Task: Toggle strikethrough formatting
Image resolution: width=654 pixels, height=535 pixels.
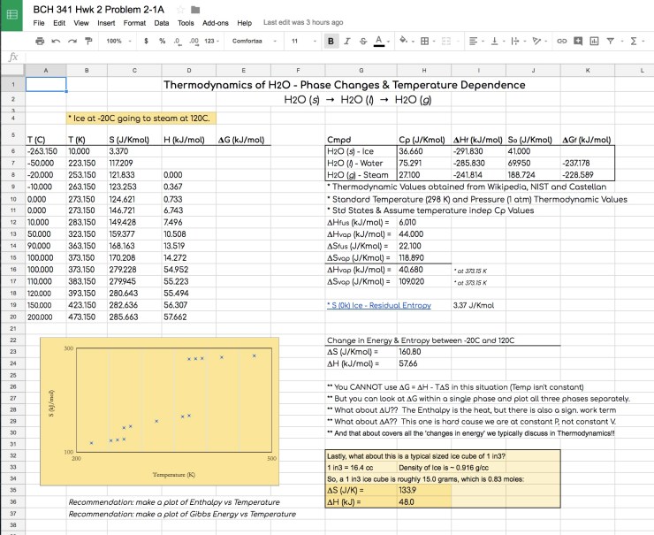Action: [363, 41]
